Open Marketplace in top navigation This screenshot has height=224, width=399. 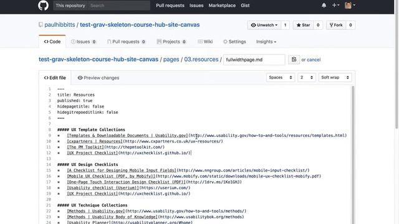222,6
